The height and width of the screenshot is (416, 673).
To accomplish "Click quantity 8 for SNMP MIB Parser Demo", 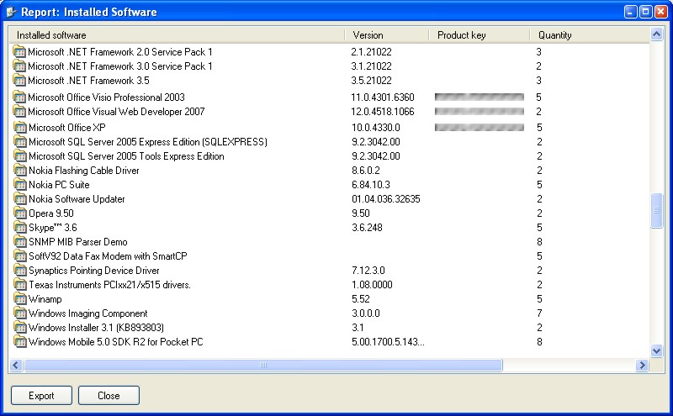I will tap(539, 242).
